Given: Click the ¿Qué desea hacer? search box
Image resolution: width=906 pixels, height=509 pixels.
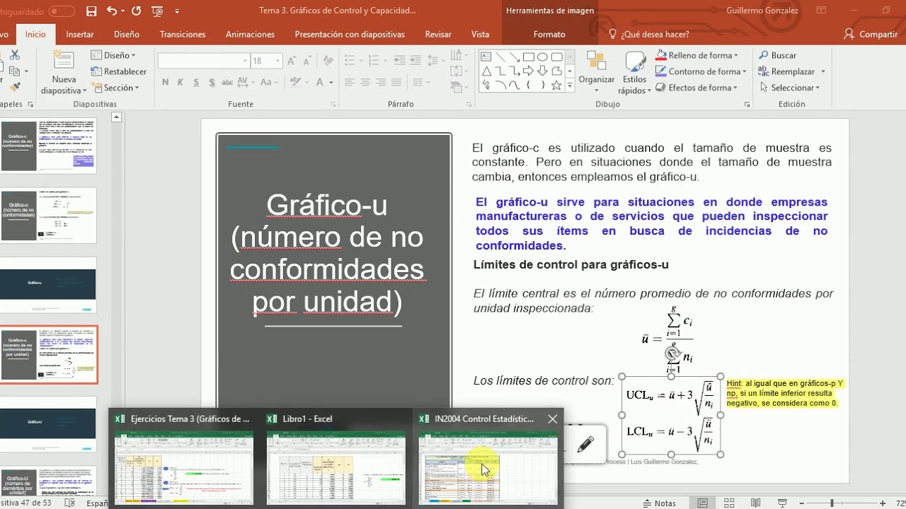Looking at the screenshot, I should click(649, 34).
